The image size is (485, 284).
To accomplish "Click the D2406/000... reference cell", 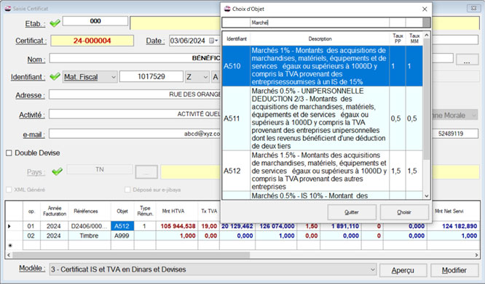I will 90,226.
